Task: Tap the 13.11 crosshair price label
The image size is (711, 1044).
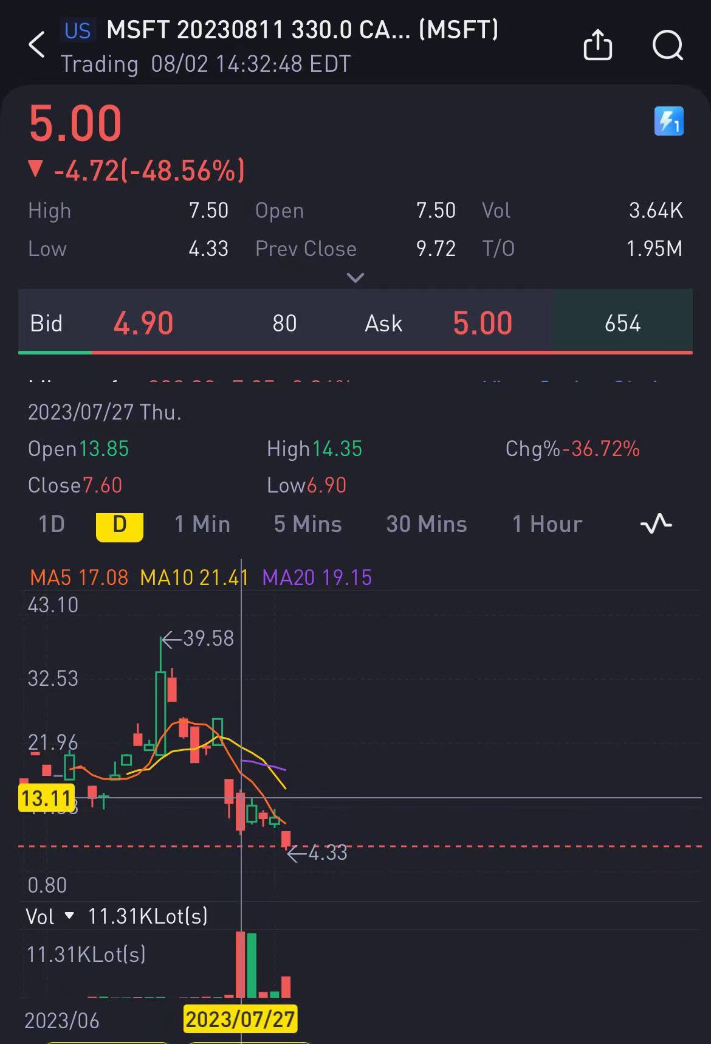Action: 47,797
